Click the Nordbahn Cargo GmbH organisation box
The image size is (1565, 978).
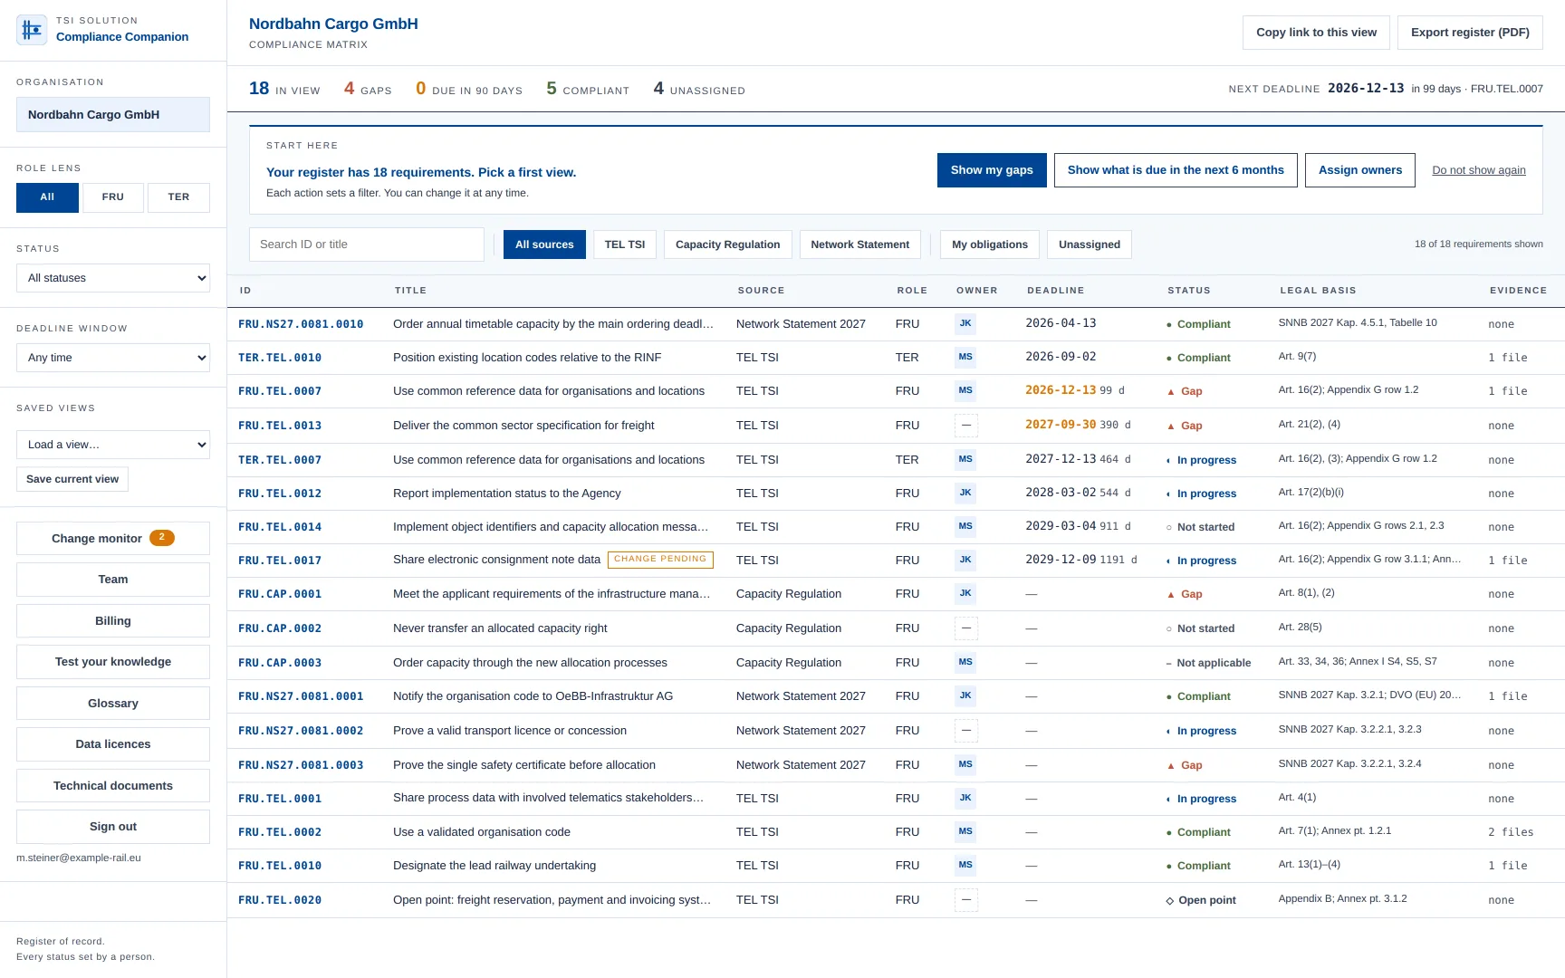point(113,115)
